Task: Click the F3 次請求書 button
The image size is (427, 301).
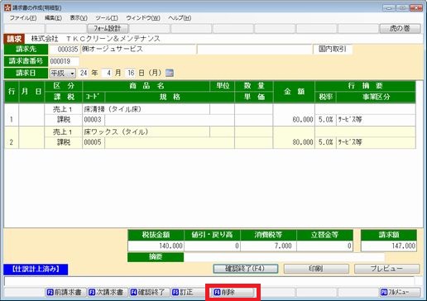Action: (x=108, y=292)
